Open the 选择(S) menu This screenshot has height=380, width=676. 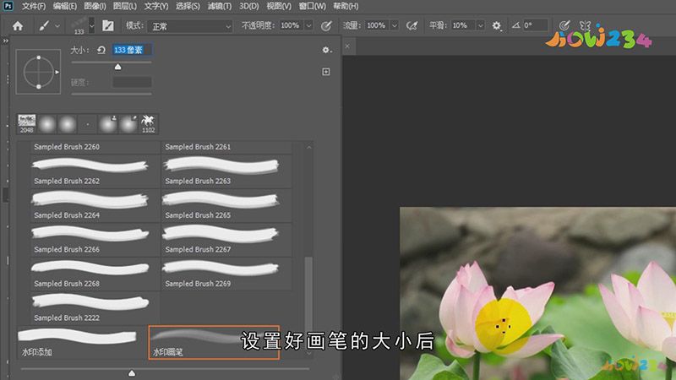tap(188, 6)
